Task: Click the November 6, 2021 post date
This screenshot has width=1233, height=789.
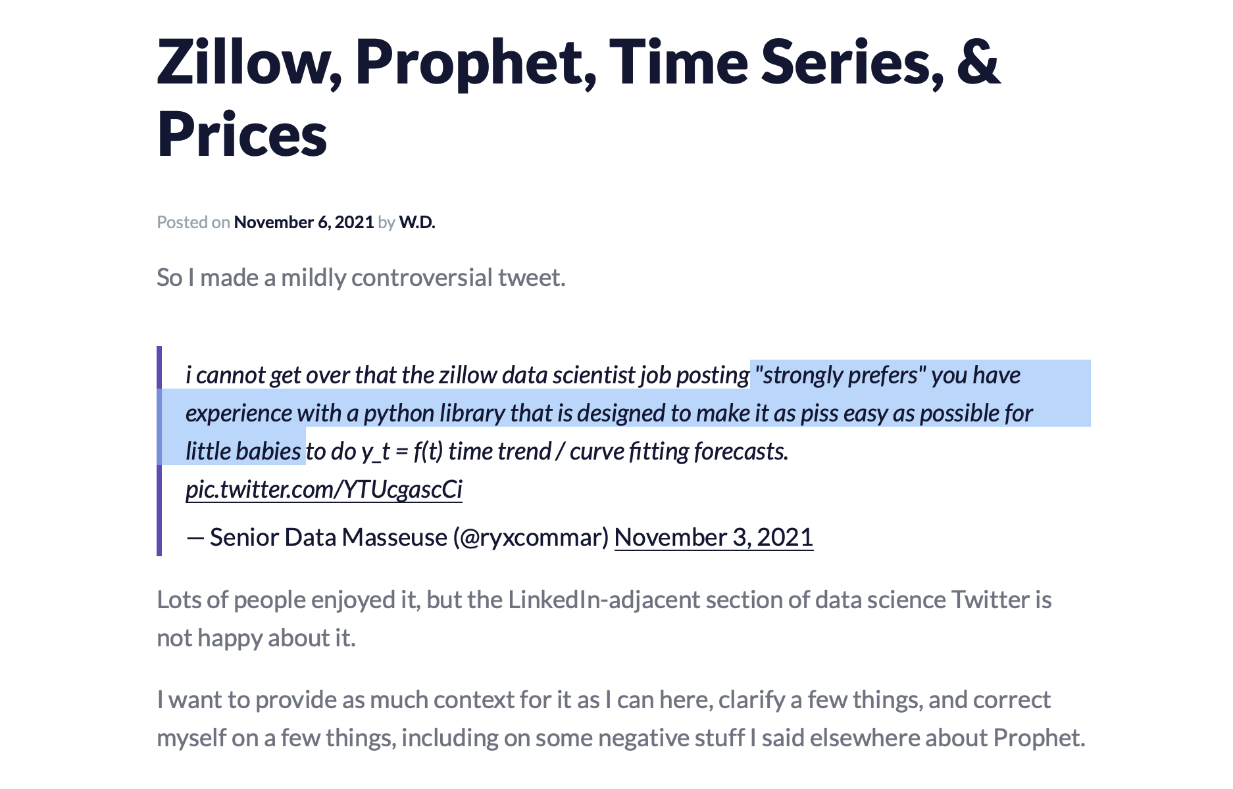Action: click(304, 222)
